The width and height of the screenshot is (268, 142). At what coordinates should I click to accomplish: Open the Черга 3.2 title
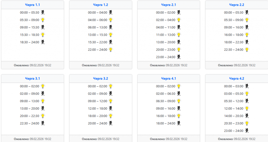[100, 78]
